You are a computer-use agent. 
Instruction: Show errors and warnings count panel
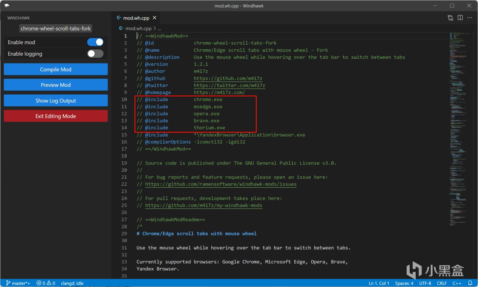point(46,283)
